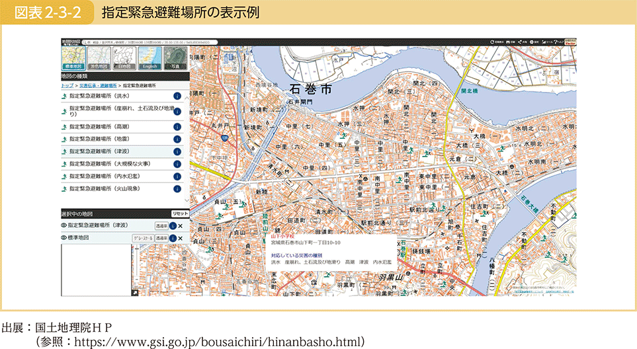Open the ツール tools menu
637x349 pixels.
[547, 42]
